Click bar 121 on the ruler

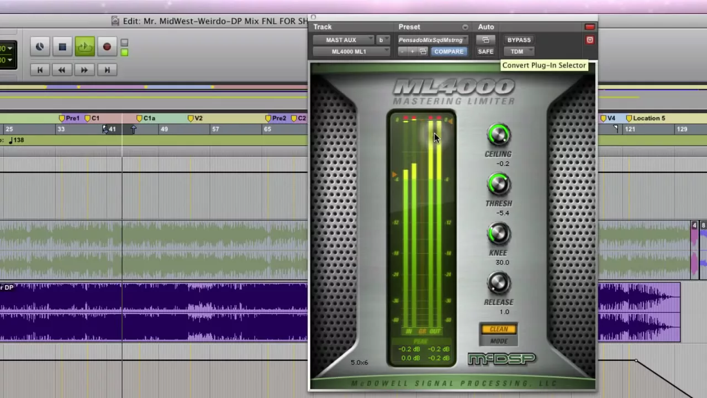(630, 129)
